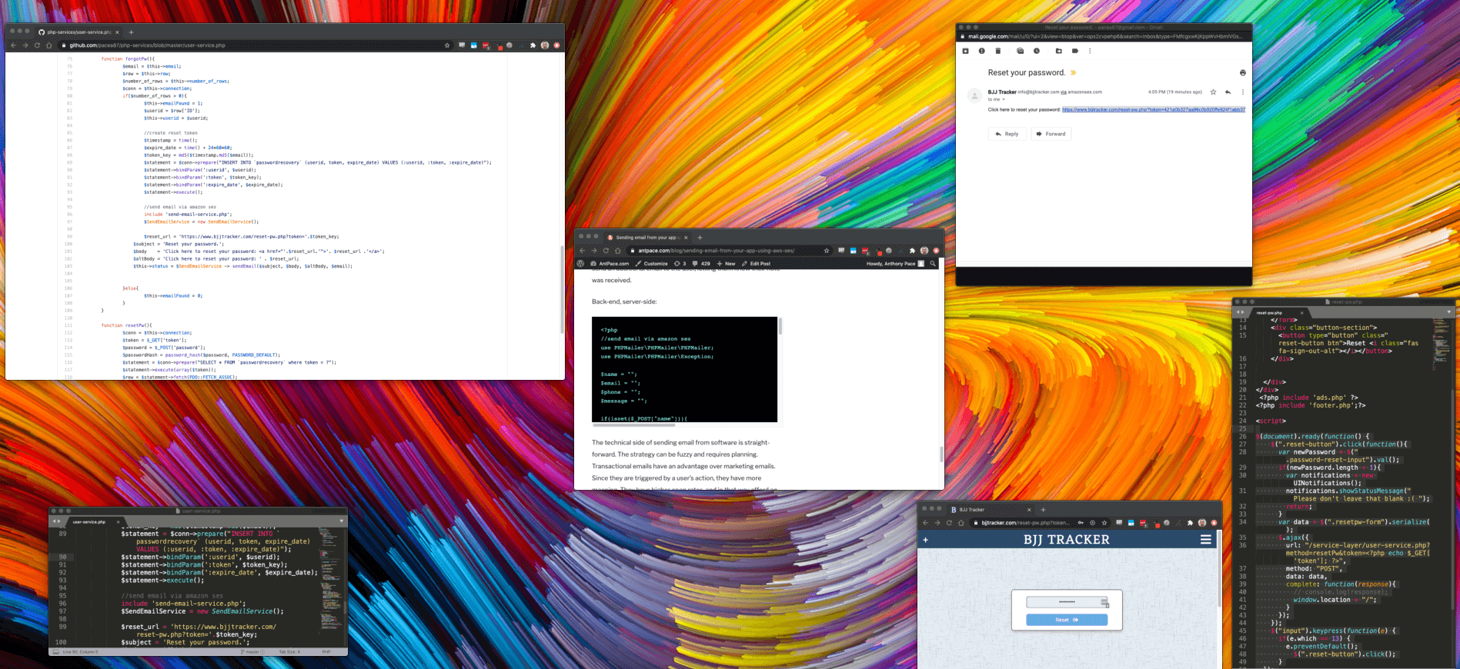This screenshot has width=1460, height=669.
Task: Open the saved-password key icon in the bjjtracker address bar
Action: coord(1081,523)
